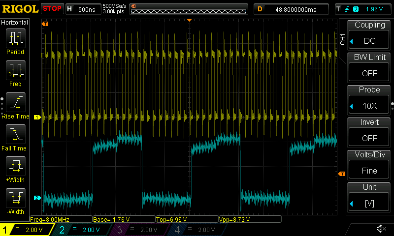Click the Vpp=8.72 V measurement readout
The height and width of the screenshot is (236, 394).
tap(250, 219)
